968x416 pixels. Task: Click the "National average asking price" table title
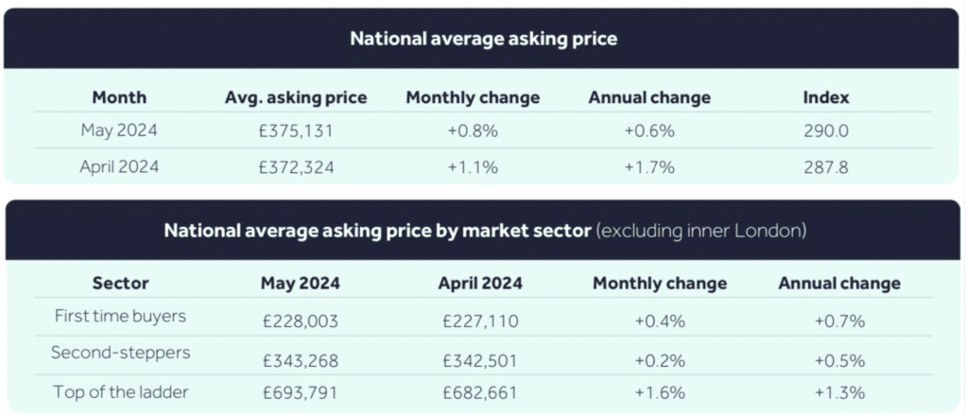pos(483,39)
